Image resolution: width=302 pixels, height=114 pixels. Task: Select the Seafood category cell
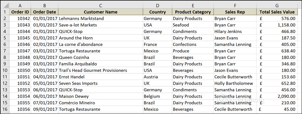[x=193, y=25]
